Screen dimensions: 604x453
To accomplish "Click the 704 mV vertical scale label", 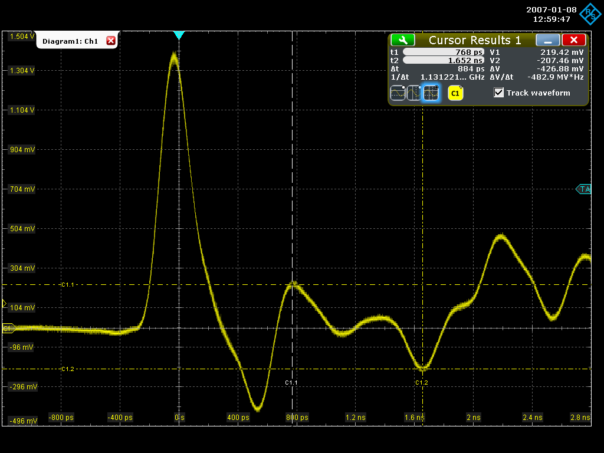I will 22,189.
